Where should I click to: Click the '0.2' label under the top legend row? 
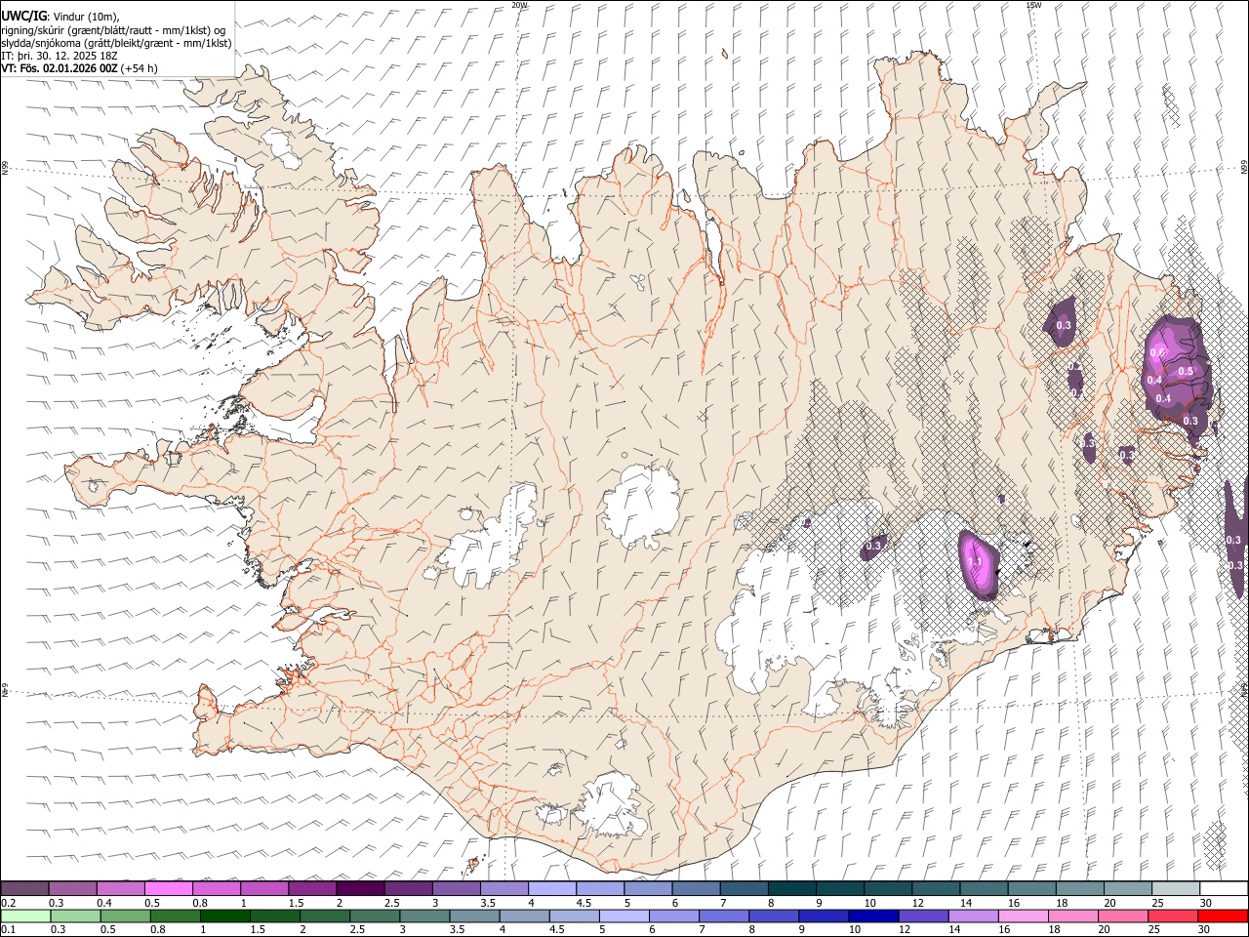click(9, 903)
